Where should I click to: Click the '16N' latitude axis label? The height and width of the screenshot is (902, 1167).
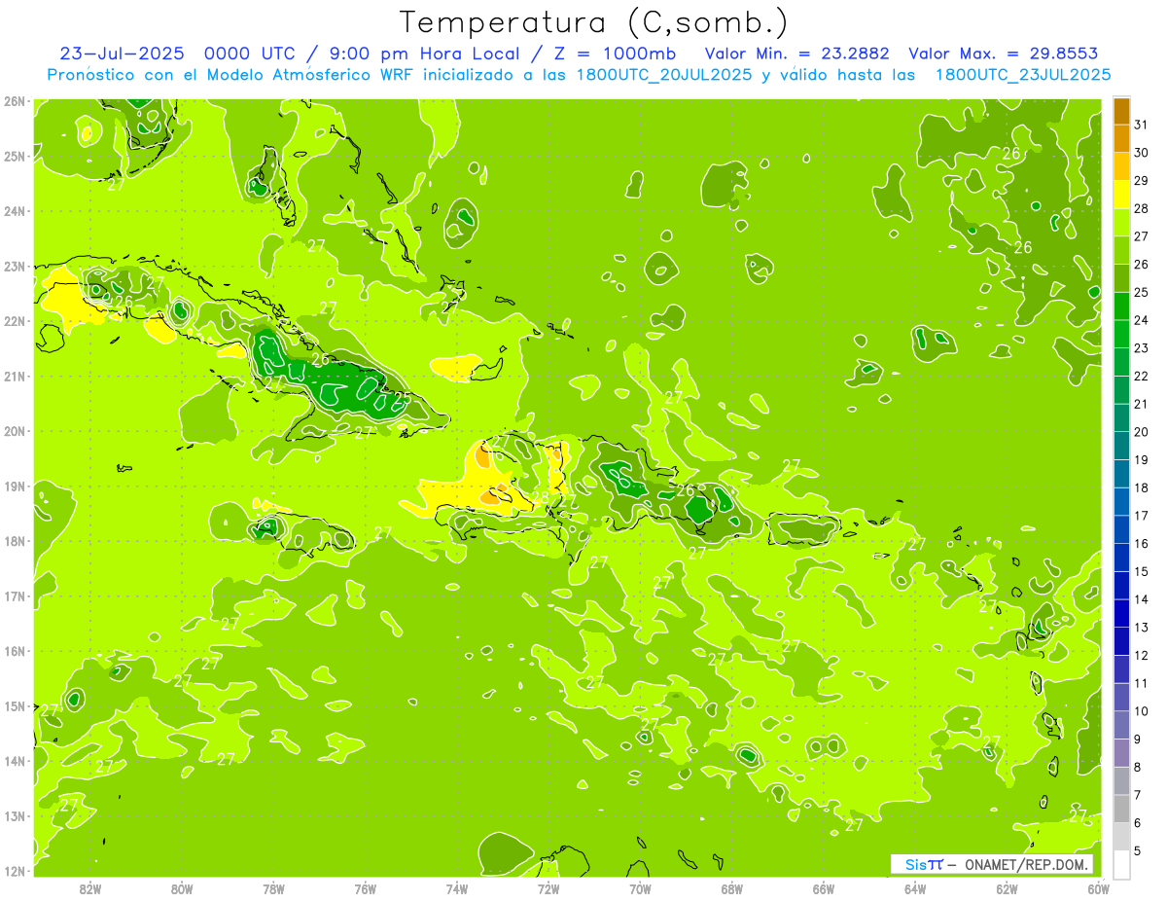[x=14, y=651]
